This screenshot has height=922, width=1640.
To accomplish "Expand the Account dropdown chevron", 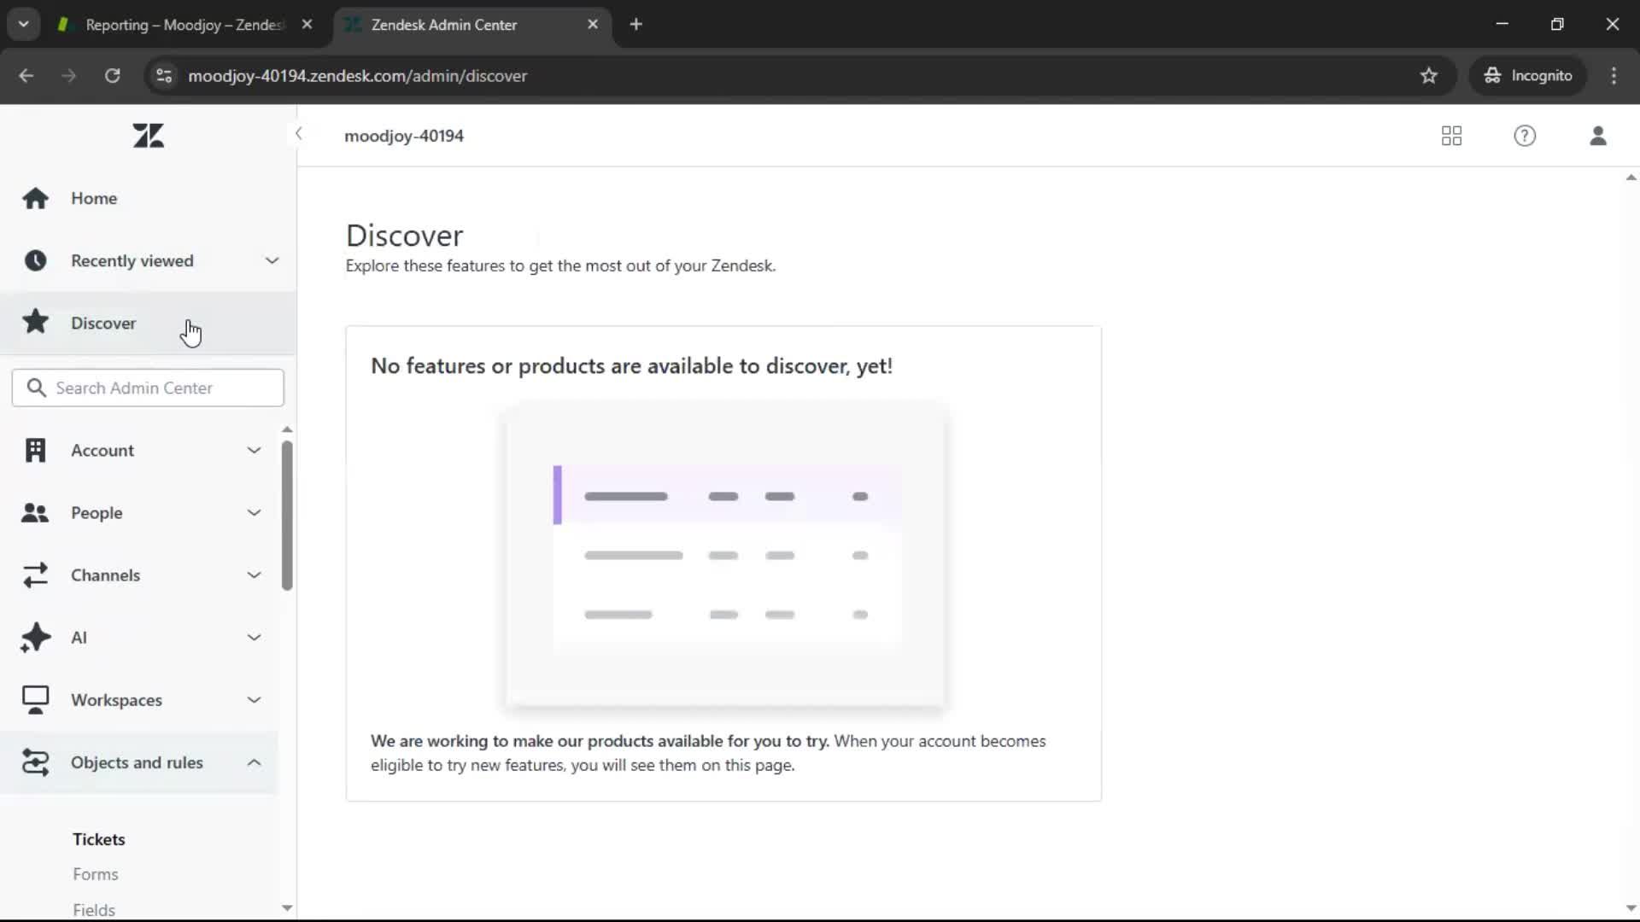I will (254, 450).
